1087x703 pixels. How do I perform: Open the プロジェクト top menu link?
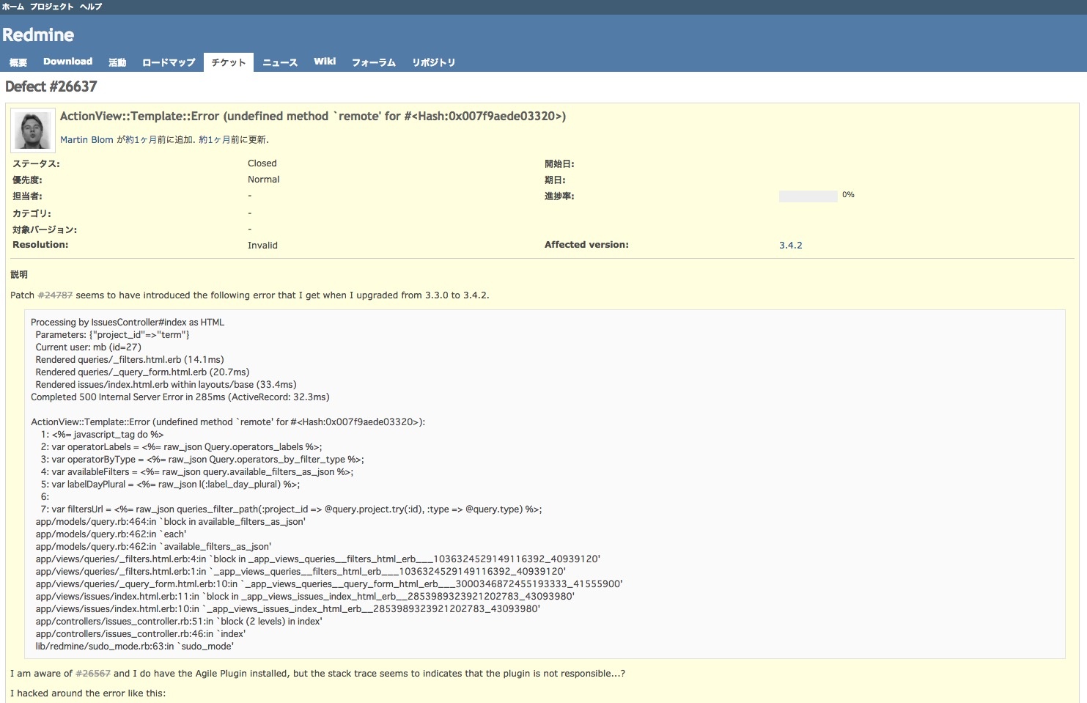pos(51,7)
